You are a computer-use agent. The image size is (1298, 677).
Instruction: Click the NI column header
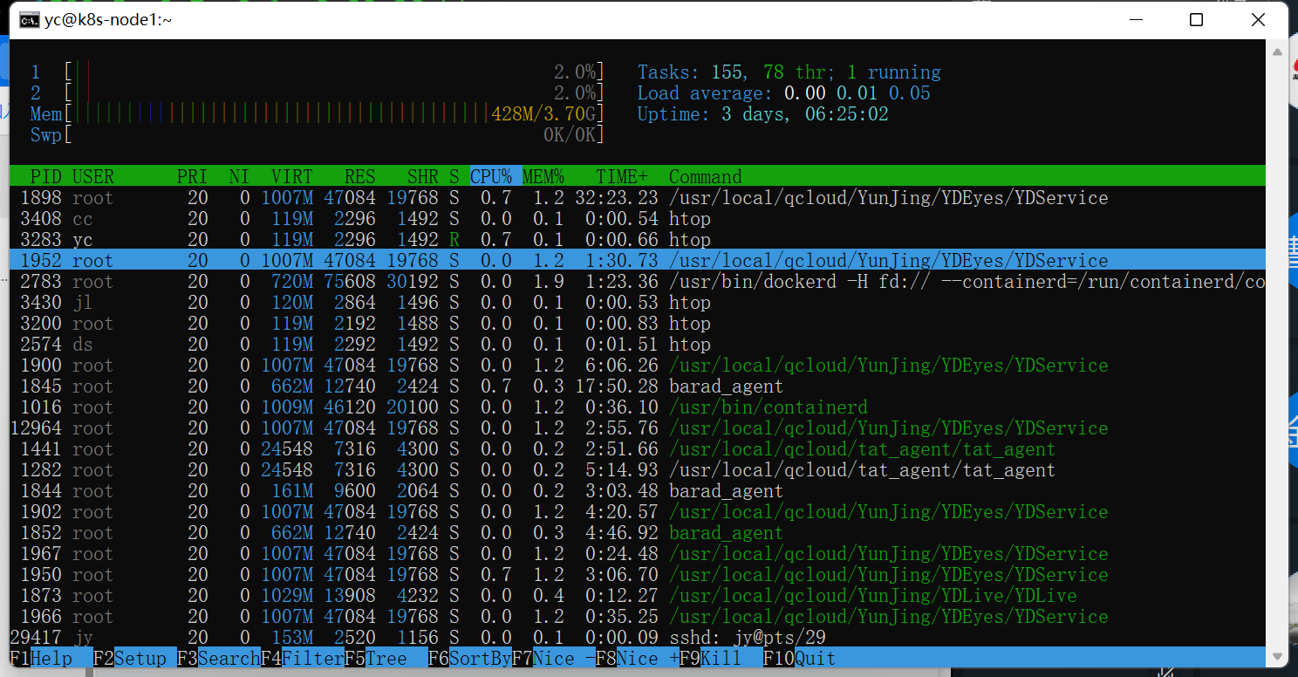point(240,176)
